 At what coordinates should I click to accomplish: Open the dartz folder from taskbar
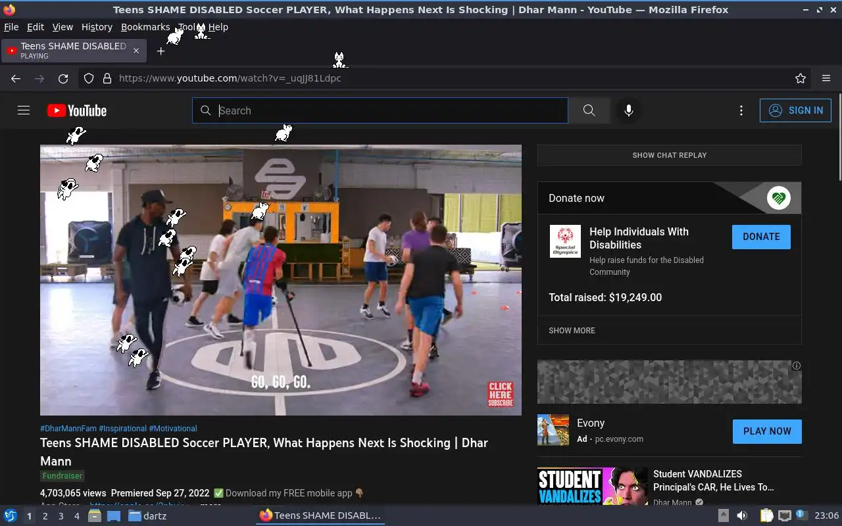[x=147, y=515]
